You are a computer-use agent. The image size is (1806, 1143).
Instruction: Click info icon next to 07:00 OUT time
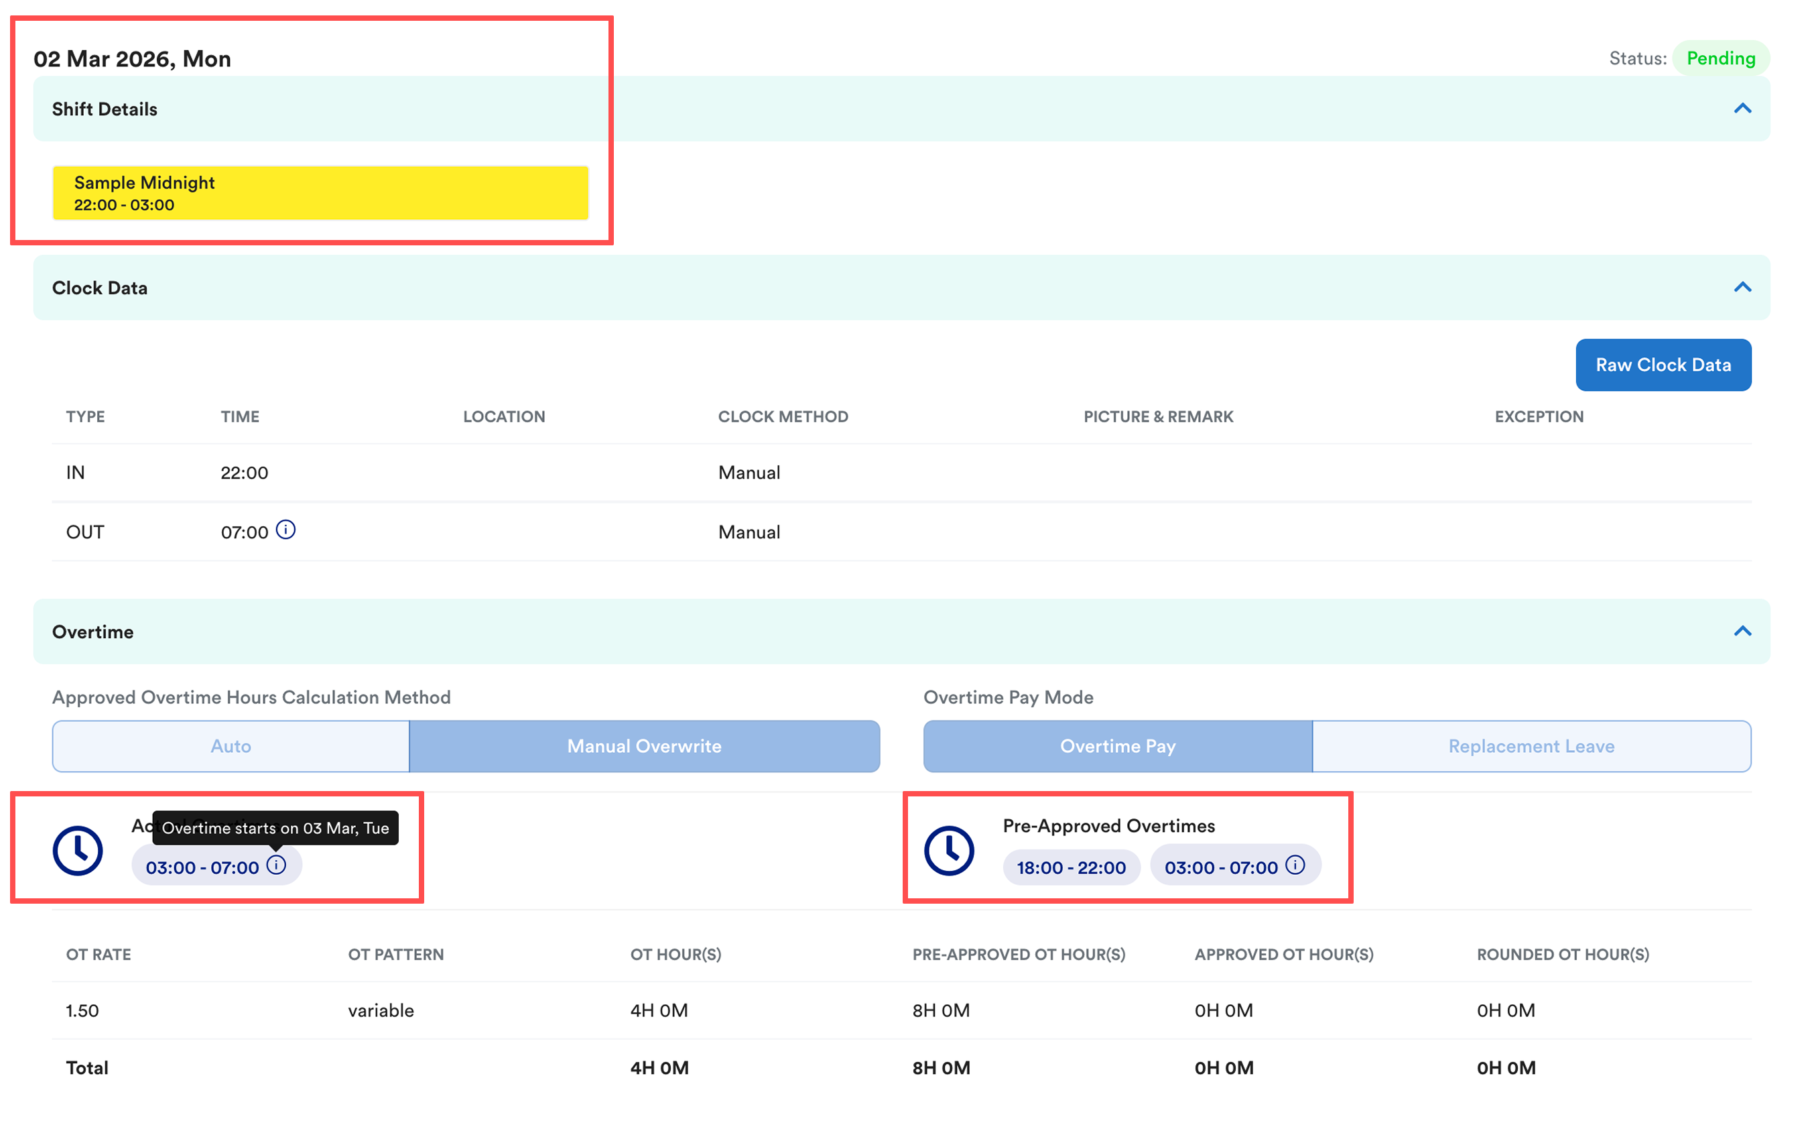pos(285,530)
